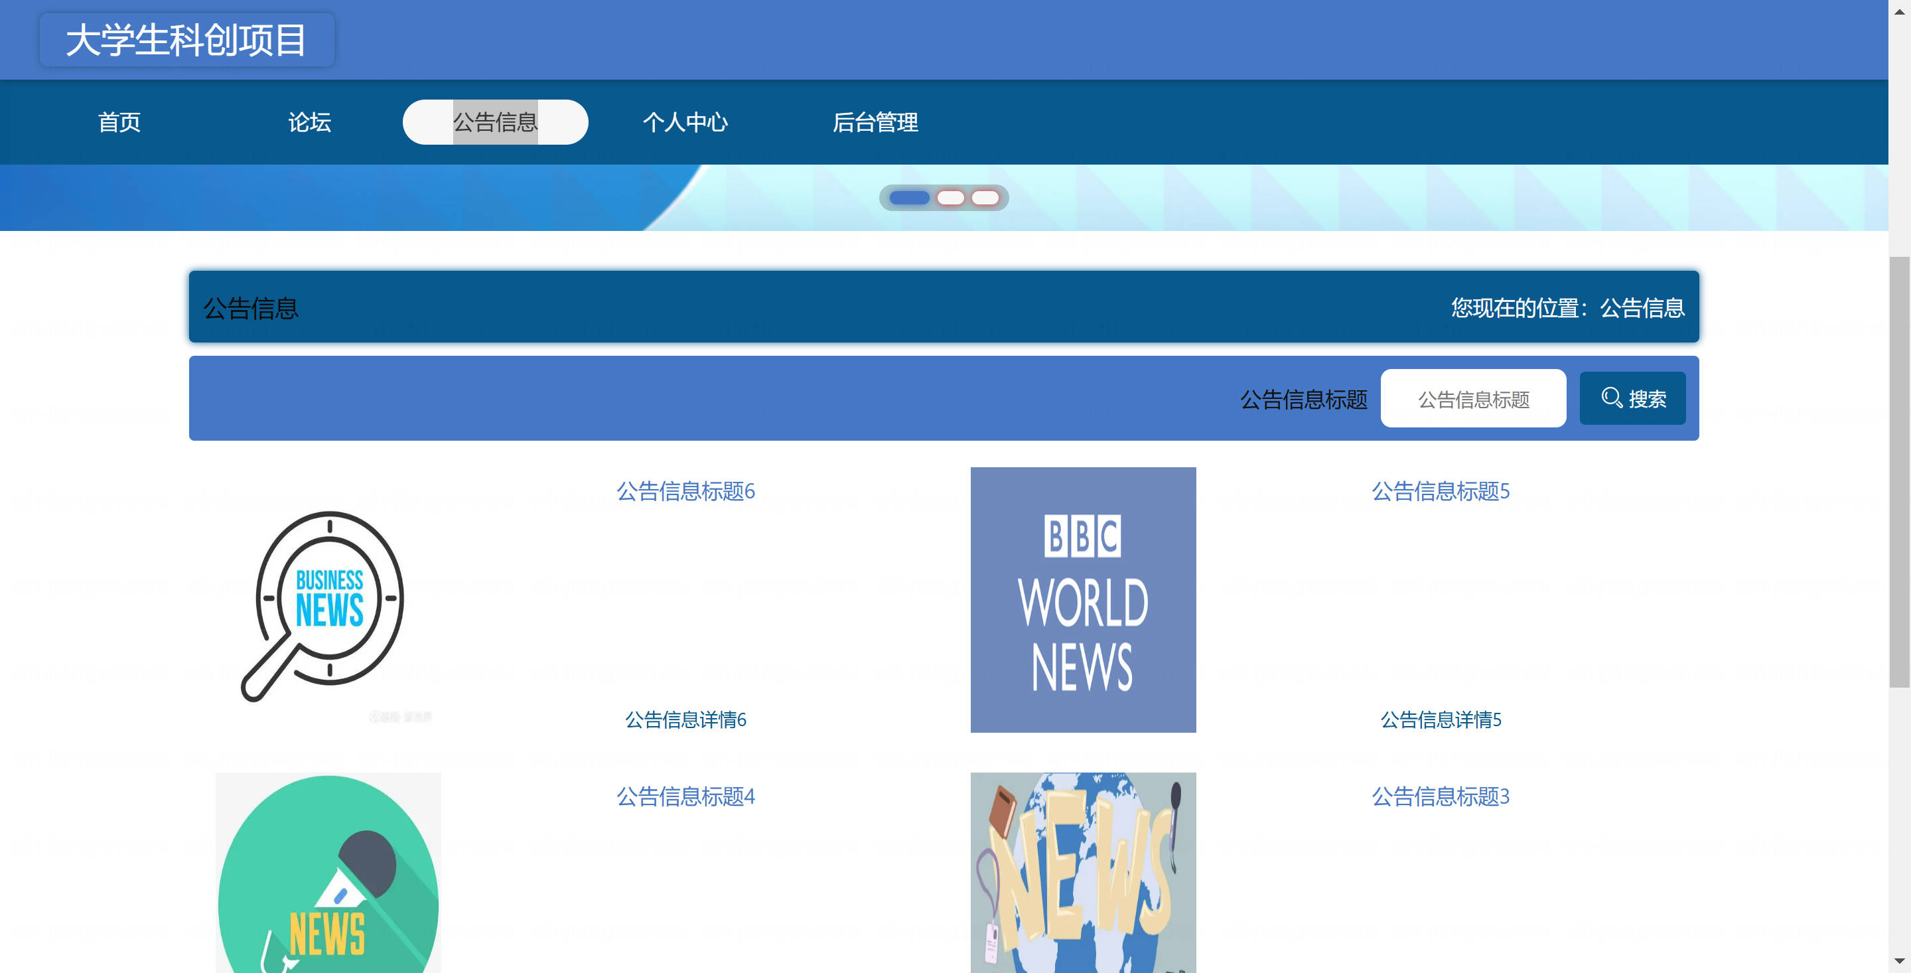Viewport: 1911px width, 973px height.
Task: Switch to the second carousel slide dot
Action: (x=950, y=197)
